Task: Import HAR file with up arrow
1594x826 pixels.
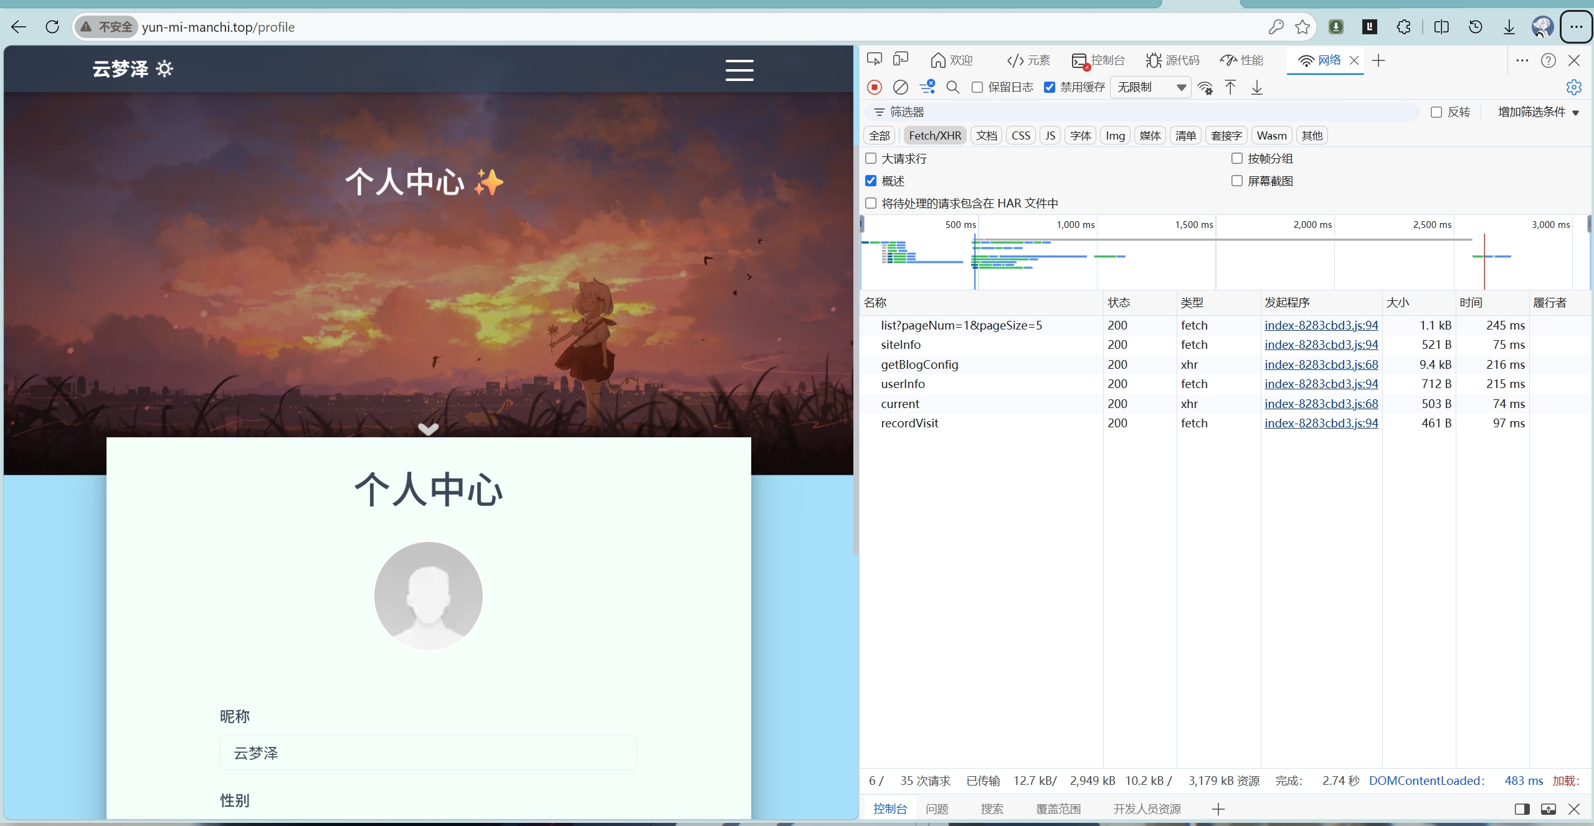Action: pos(1230,87)
